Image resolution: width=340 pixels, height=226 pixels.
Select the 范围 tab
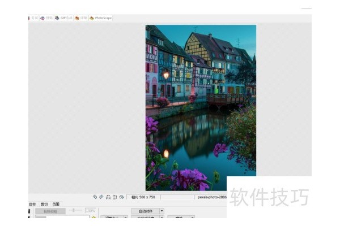click(x=56, y=204)
